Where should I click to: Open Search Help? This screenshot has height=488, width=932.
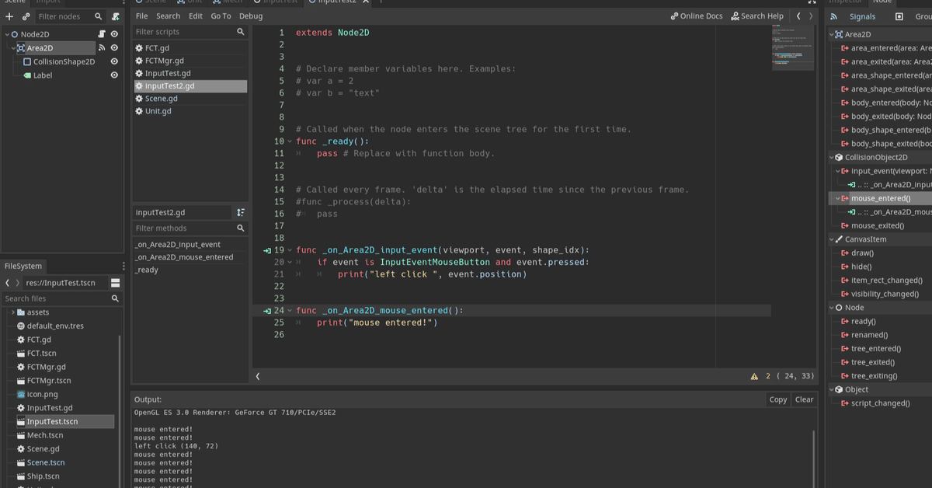pos(757,16)
